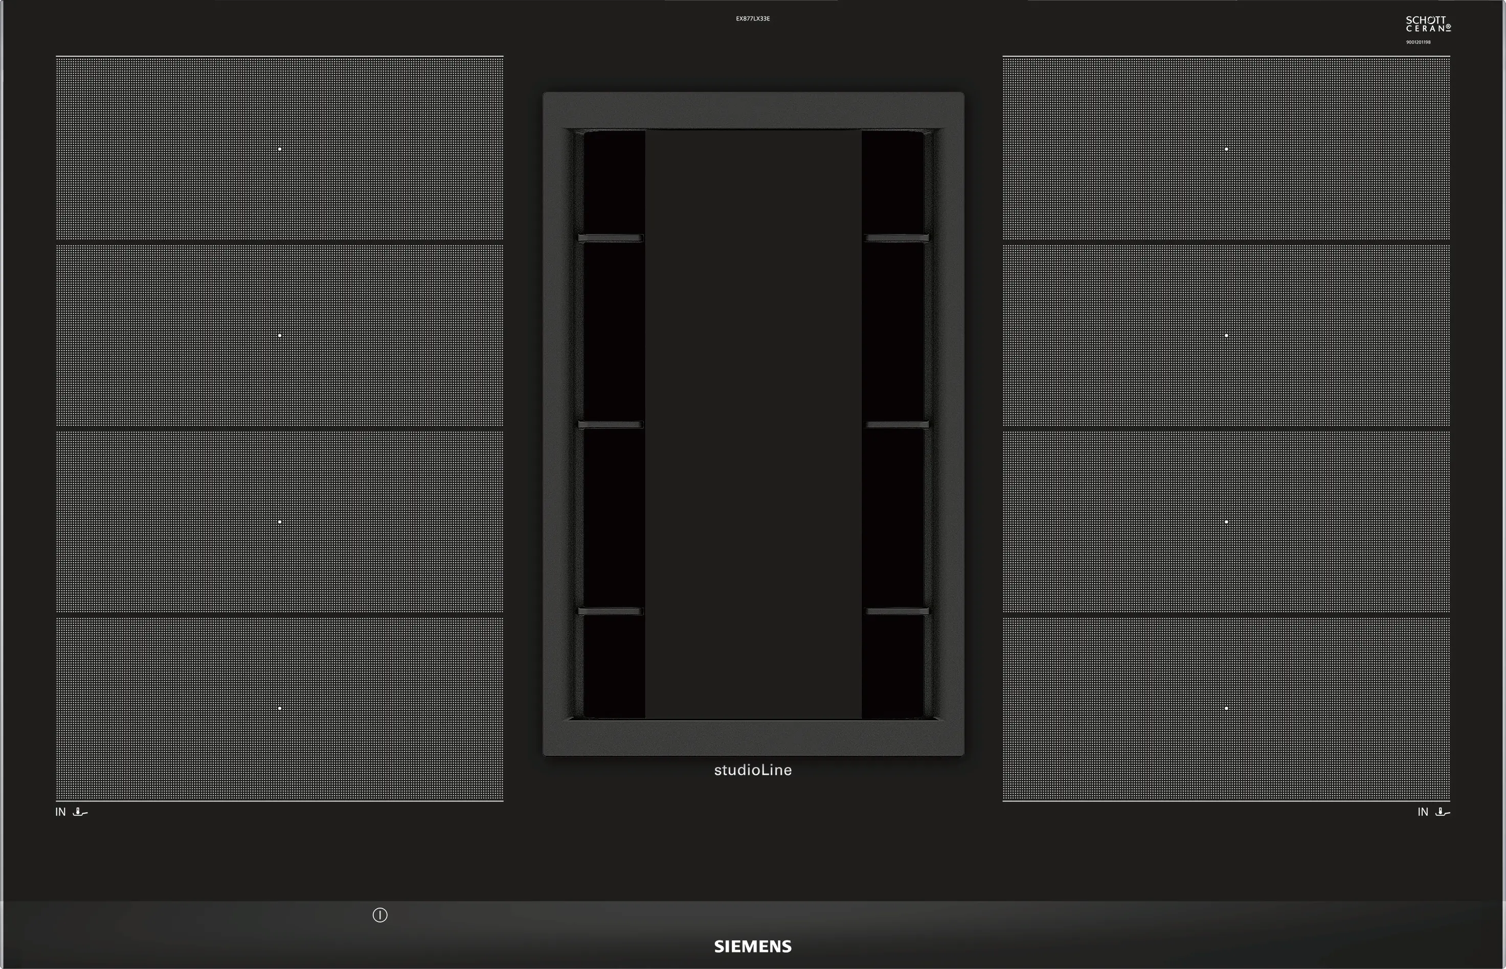Click the right IN label

click(1422, 812)
